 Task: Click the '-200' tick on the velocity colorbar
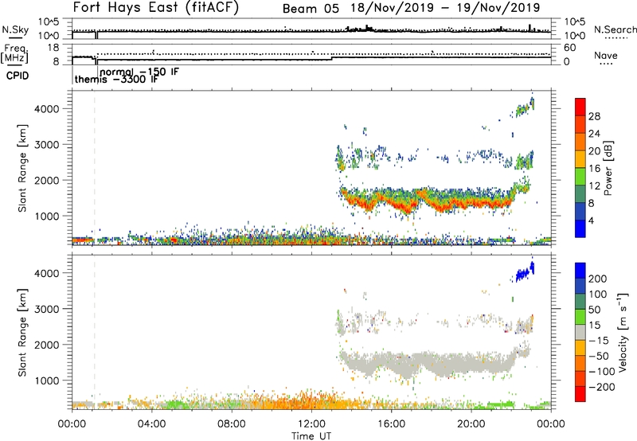click(x=601, y=387)
